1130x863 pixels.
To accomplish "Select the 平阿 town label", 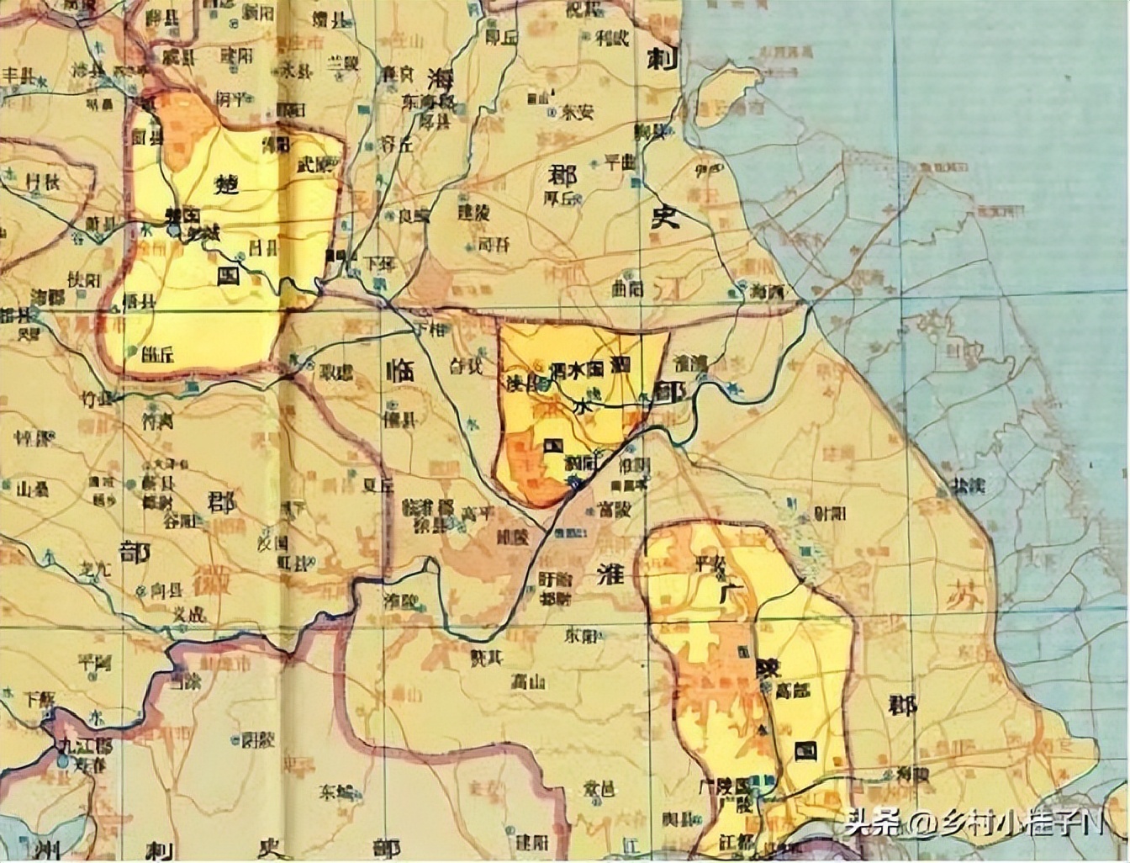I will [x=94, y=661].
